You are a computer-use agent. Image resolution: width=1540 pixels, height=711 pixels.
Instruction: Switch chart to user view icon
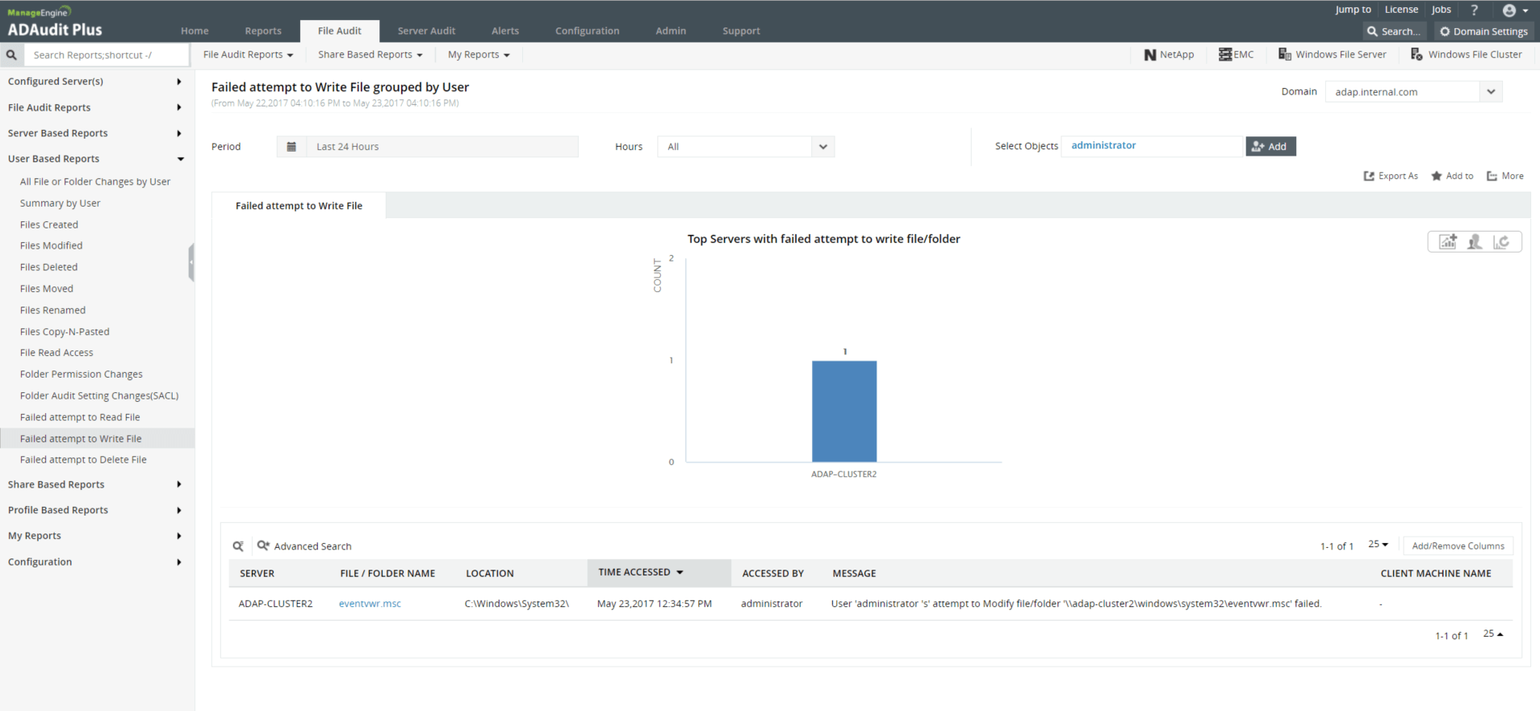tap(1475, 242)
